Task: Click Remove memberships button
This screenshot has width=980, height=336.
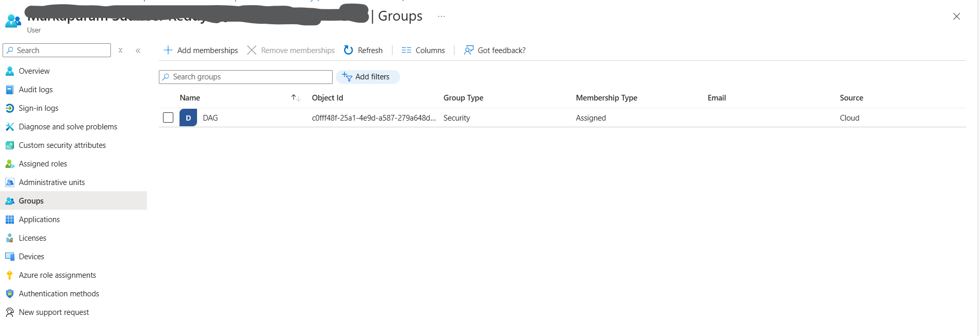Action: (291, 50)
